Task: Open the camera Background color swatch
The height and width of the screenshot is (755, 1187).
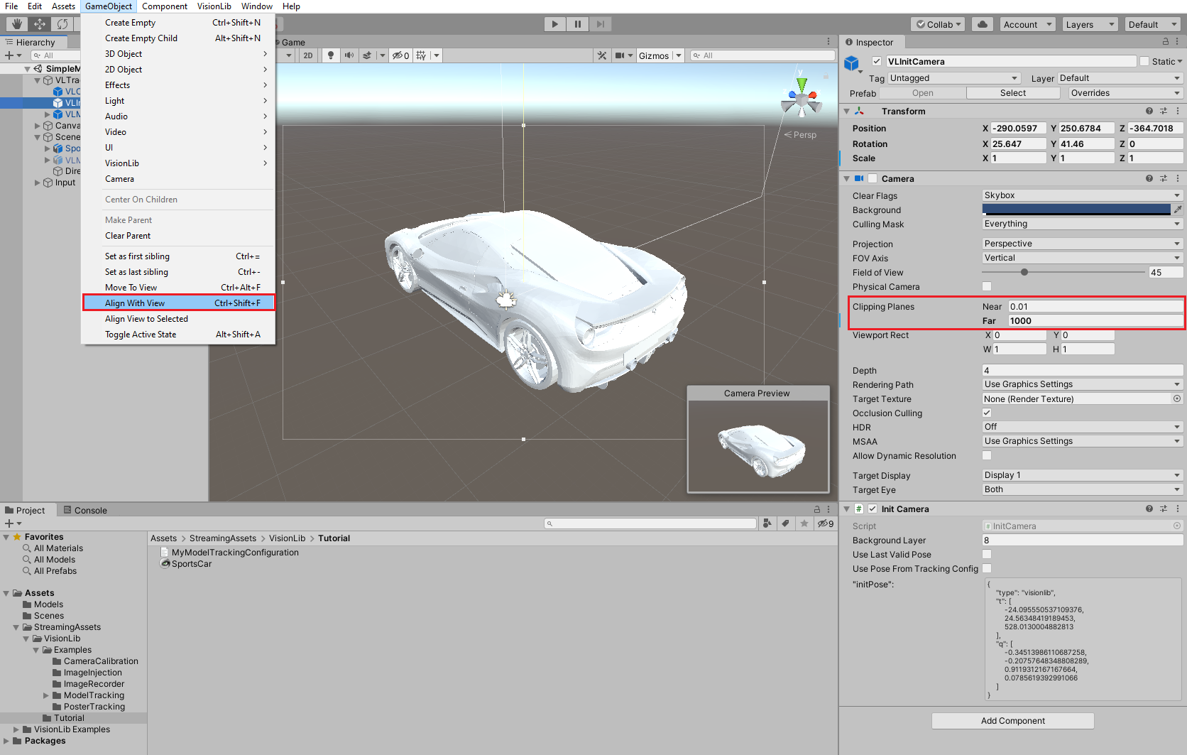Action: [1075, 209]
